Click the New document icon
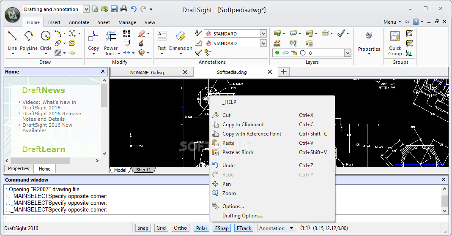 95,9
